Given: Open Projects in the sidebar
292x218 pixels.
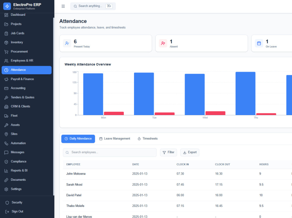Looking at the screenshot, I should click(27, 24).
